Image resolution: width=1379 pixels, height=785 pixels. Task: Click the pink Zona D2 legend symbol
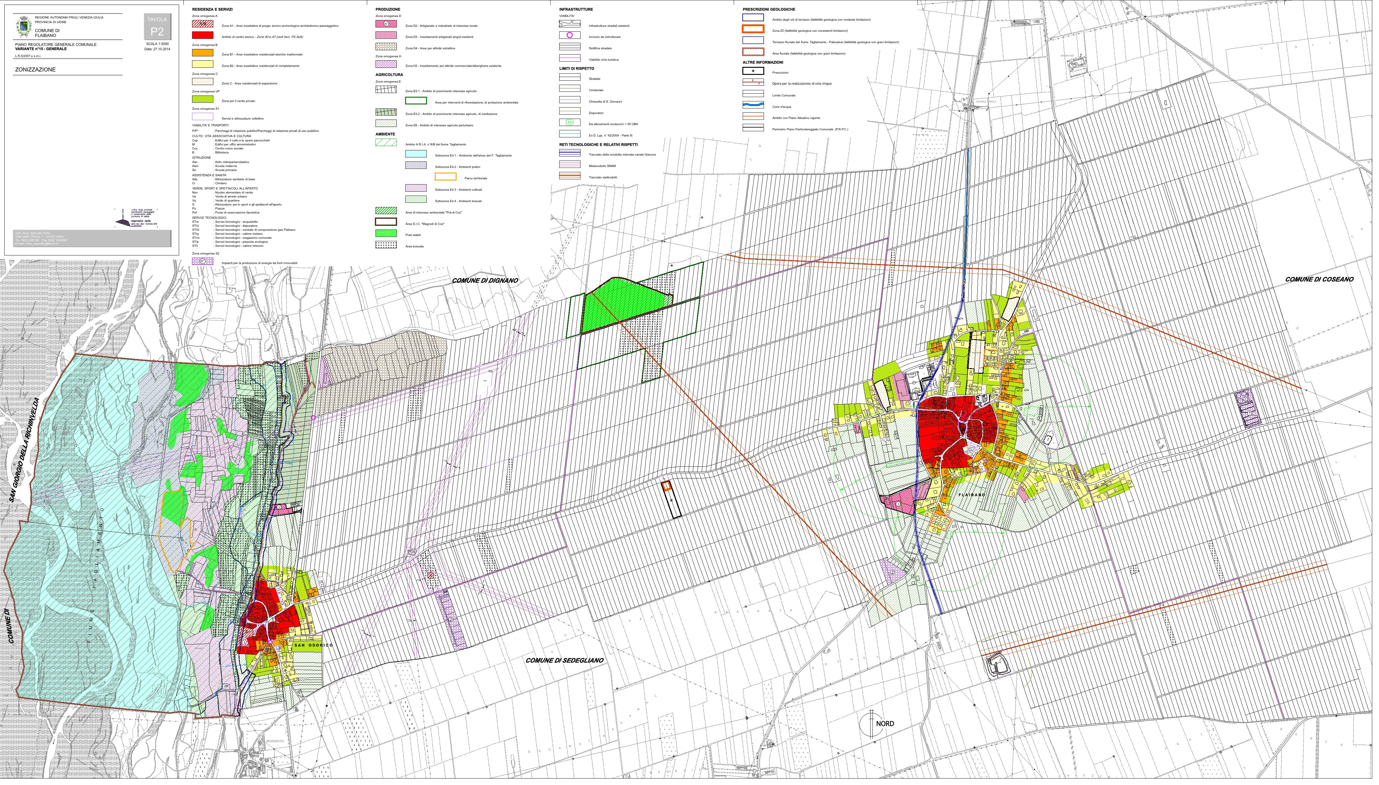386,24
